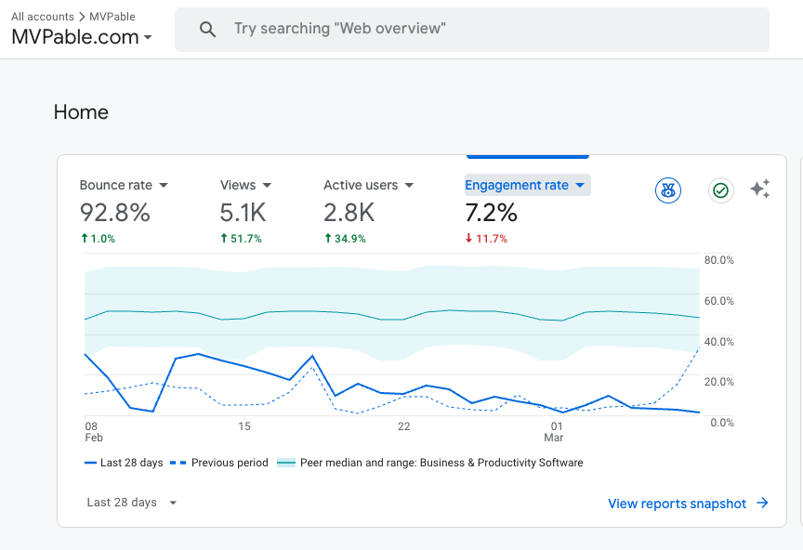This screenshot has width=803, height=550.
Task: Click the 80.0% y-axis label
Action: [x=719, y=260]
